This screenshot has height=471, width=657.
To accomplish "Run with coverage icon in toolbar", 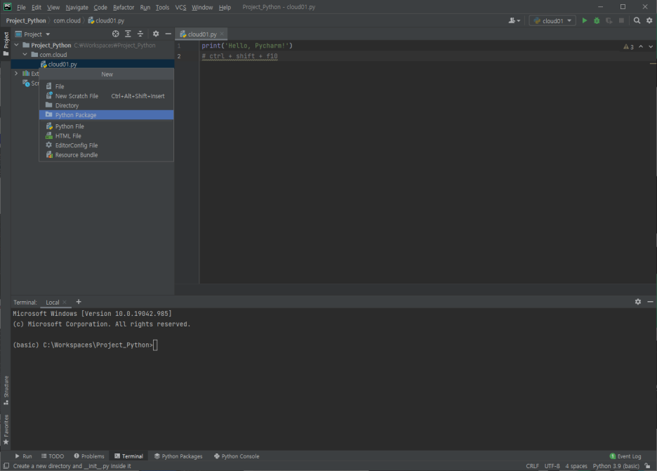I will click(609, 20).
